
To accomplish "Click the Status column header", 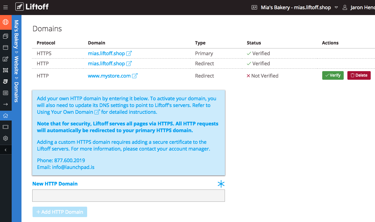I will [x=254, y=43].
